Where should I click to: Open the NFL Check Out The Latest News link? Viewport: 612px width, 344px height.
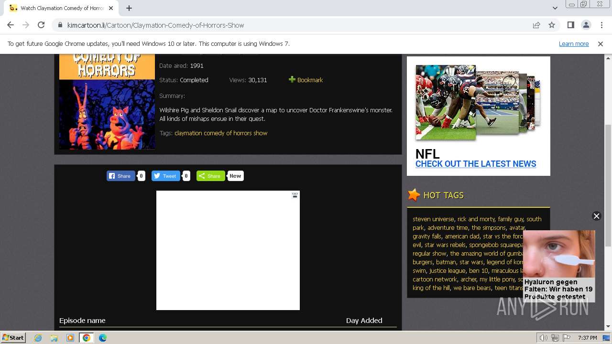click(x=476, y=163)
